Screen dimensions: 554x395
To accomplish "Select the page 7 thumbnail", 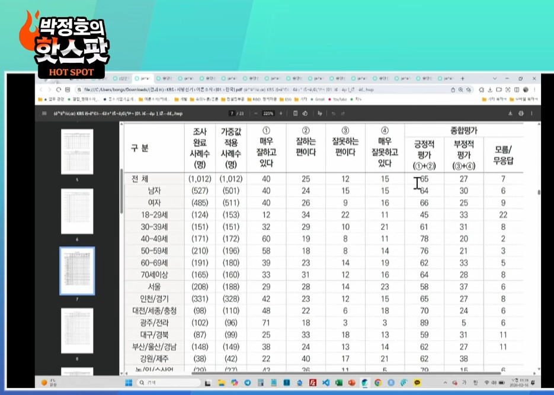I will [77, 270].
